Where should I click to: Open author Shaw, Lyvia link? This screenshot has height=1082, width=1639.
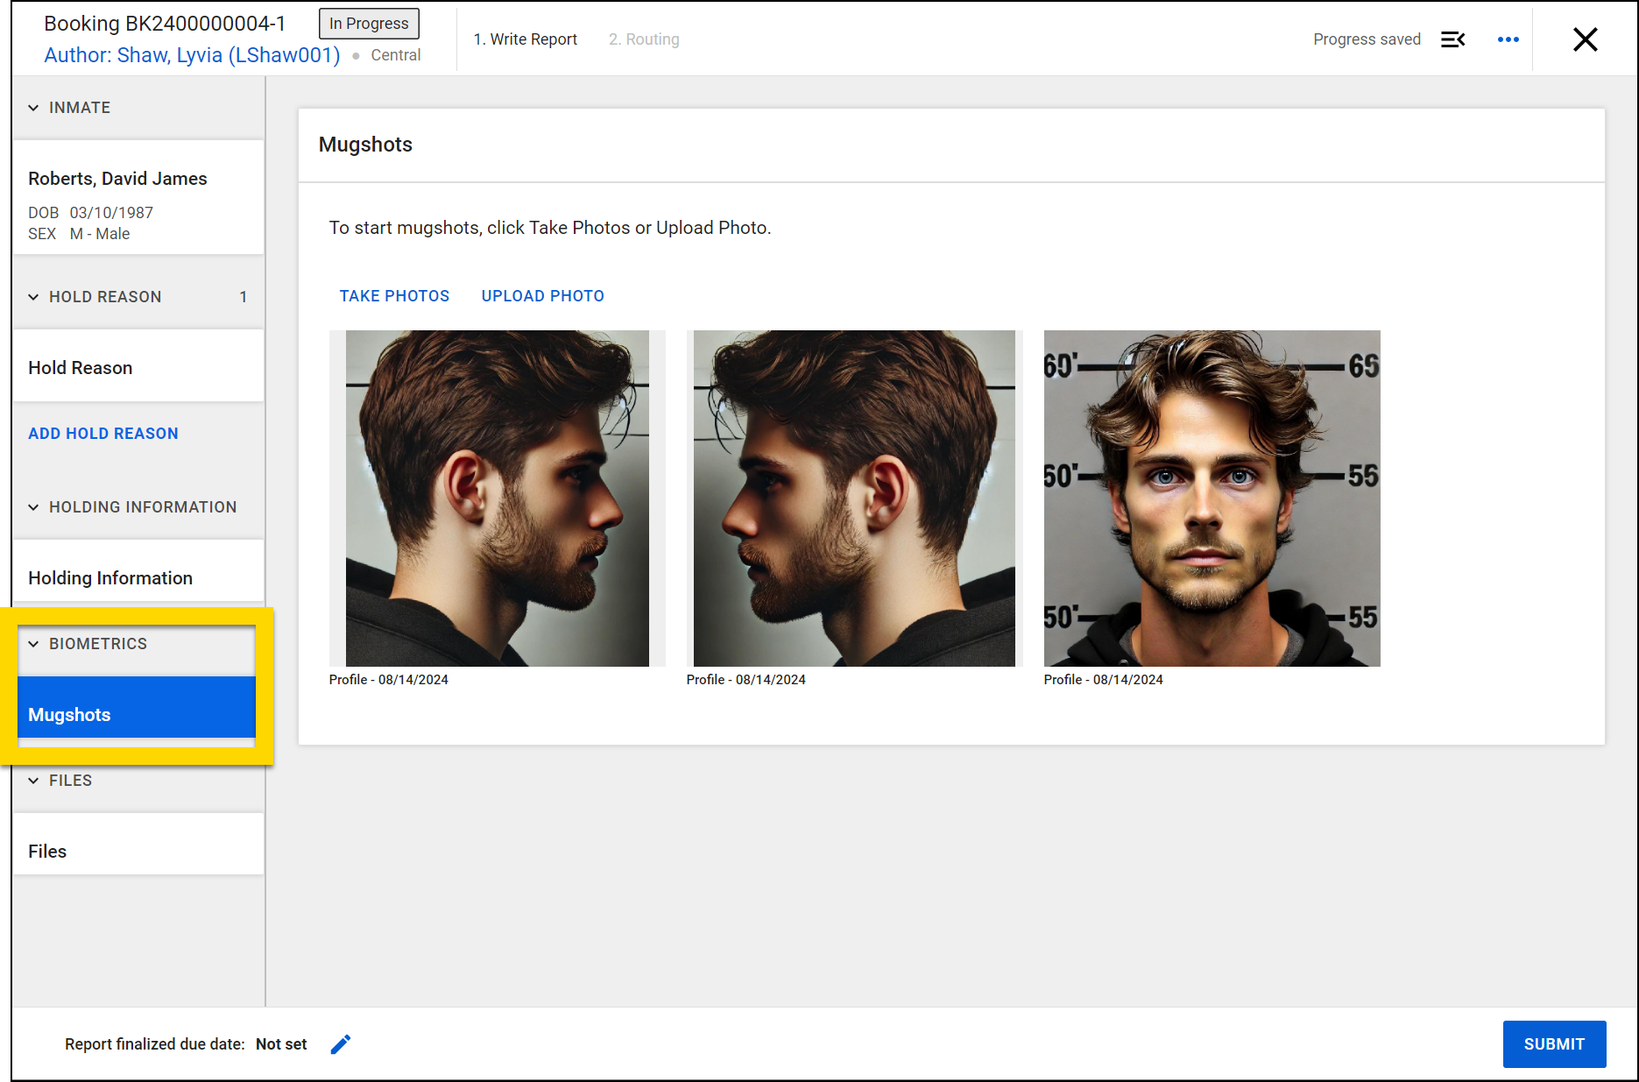[192, 55]
